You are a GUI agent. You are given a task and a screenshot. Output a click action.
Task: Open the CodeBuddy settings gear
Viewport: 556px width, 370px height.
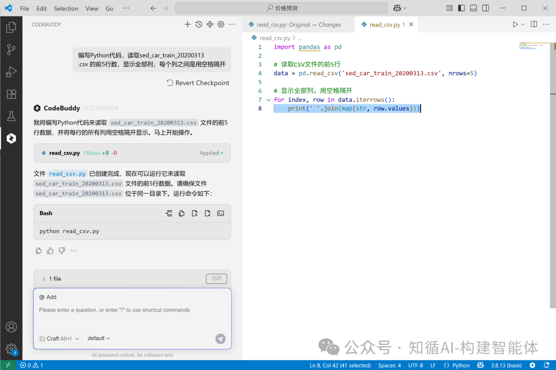[220, 24]
